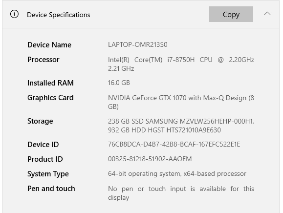Click the device name LAPTOP-OMR213S0
Viewport: 283px width, 213px height.
pos(138,44)
